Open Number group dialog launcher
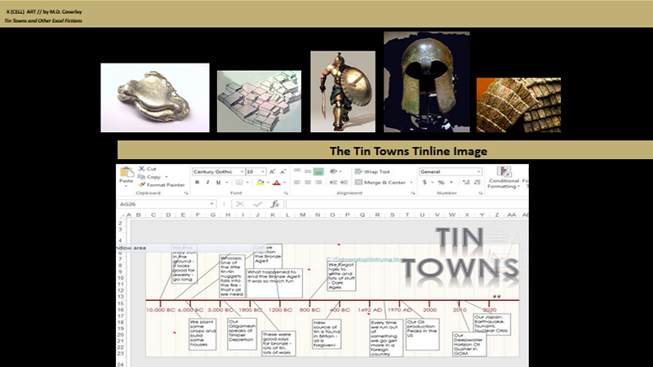 481,193
